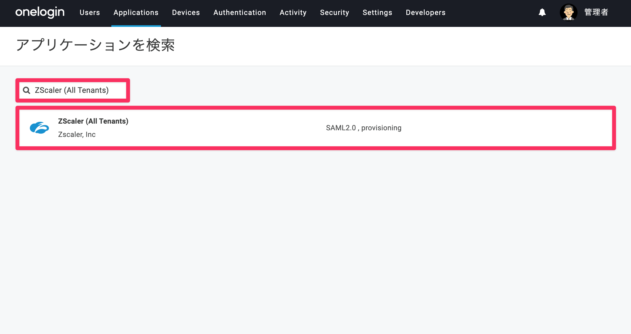This screenshot has height=334, width=631.
Task: Open the Authentication menu
Action: pos(240,12)
